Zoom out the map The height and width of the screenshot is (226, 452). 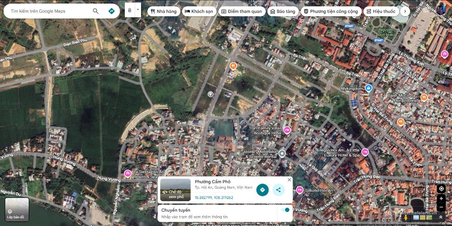442,207
